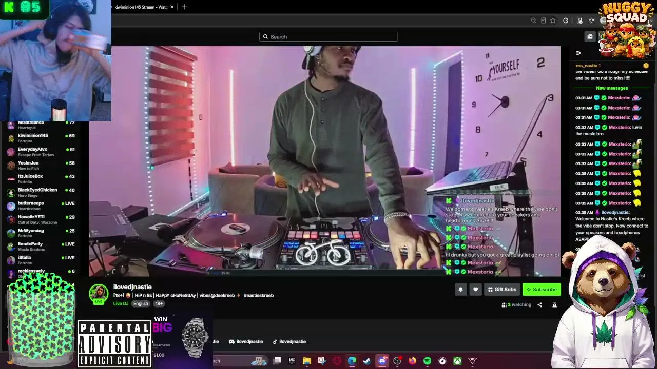Click the New messages indicator in chat
This screenshot has width=657, height=369.
pyautogui.click(x=612, y=88)
